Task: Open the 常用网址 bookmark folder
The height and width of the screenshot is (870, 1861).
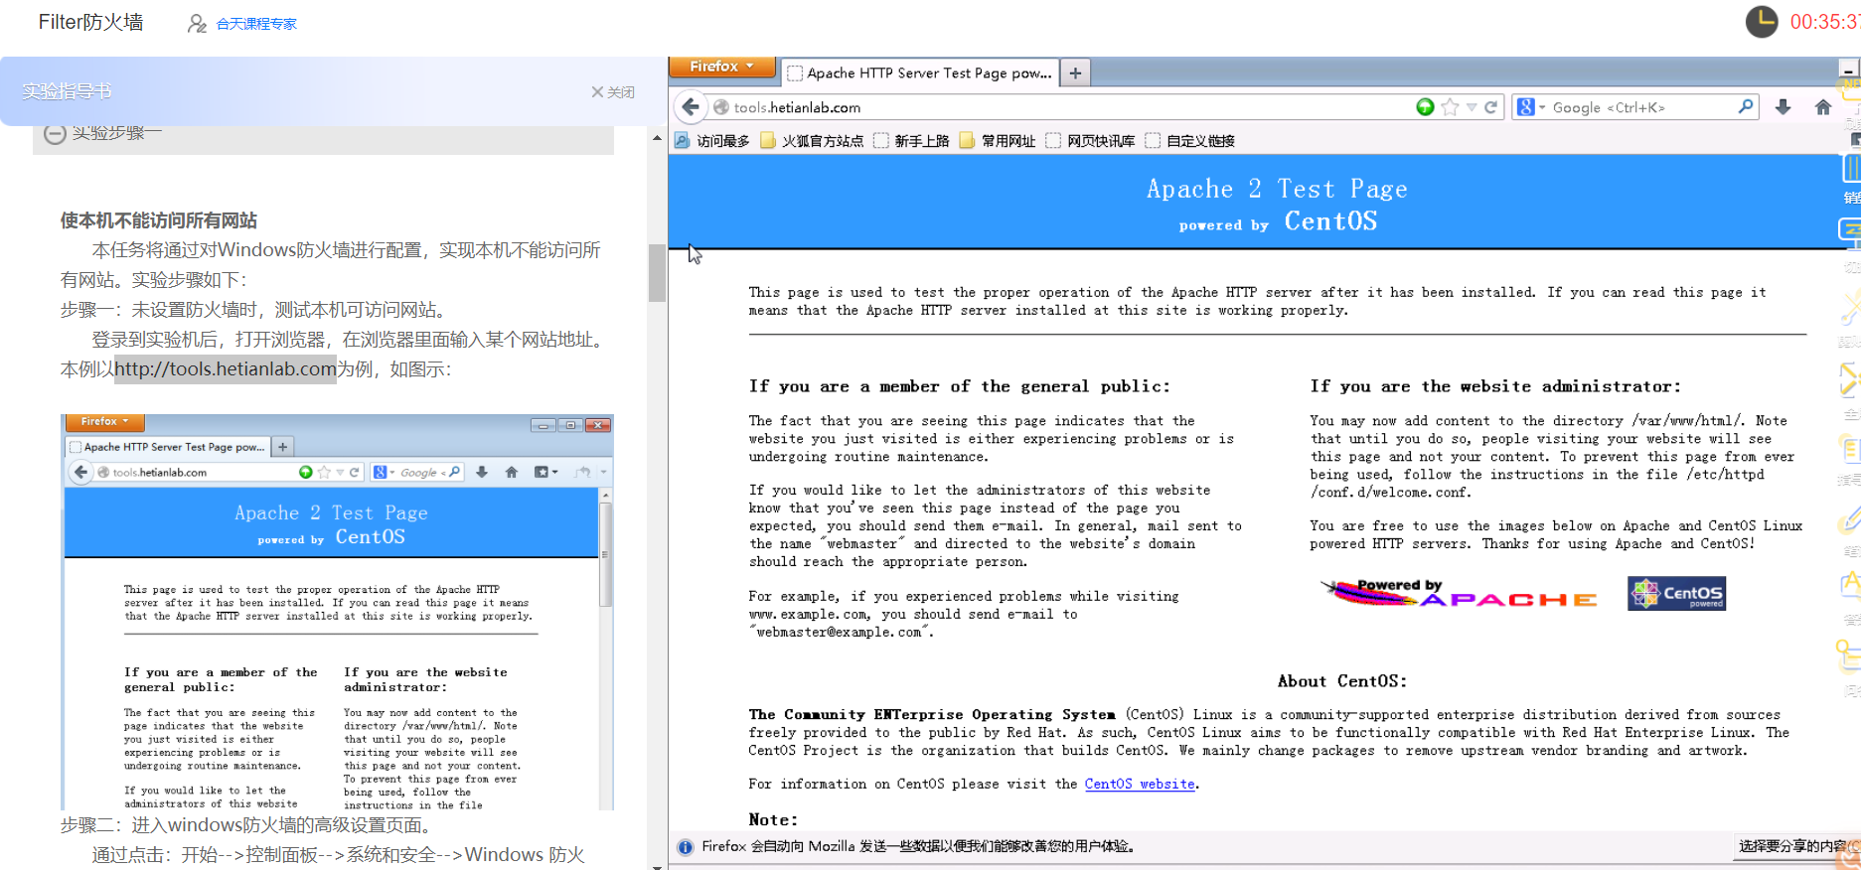Action: pyautogui.click(x=998, y=141)
